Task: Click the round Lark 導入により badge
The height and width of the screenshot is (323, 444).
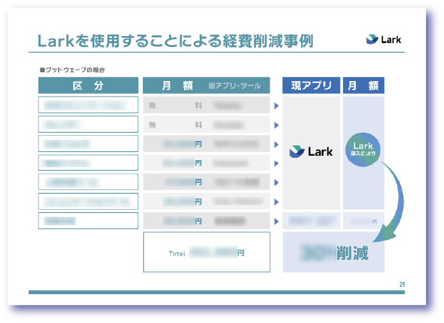Action: click(x=363, y=149)
